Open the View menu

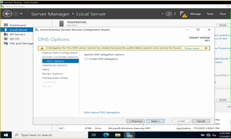point(223,14)
